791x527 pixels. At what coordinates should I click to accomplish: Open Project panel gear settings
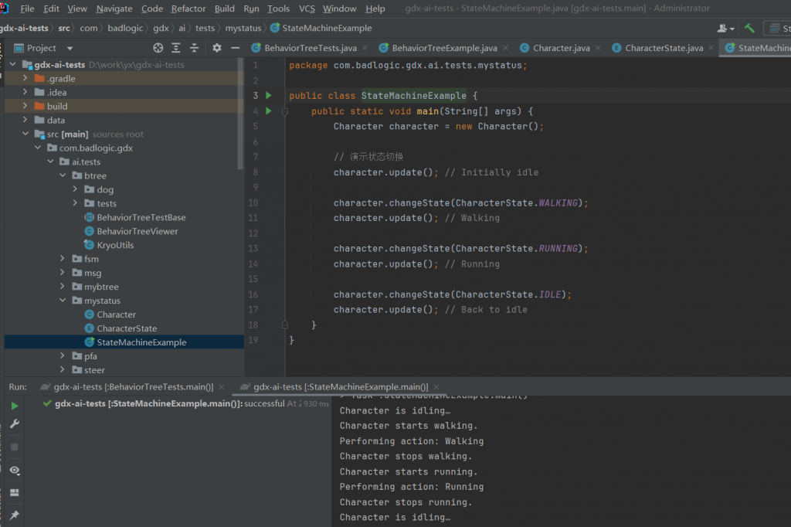pos(217,48)
